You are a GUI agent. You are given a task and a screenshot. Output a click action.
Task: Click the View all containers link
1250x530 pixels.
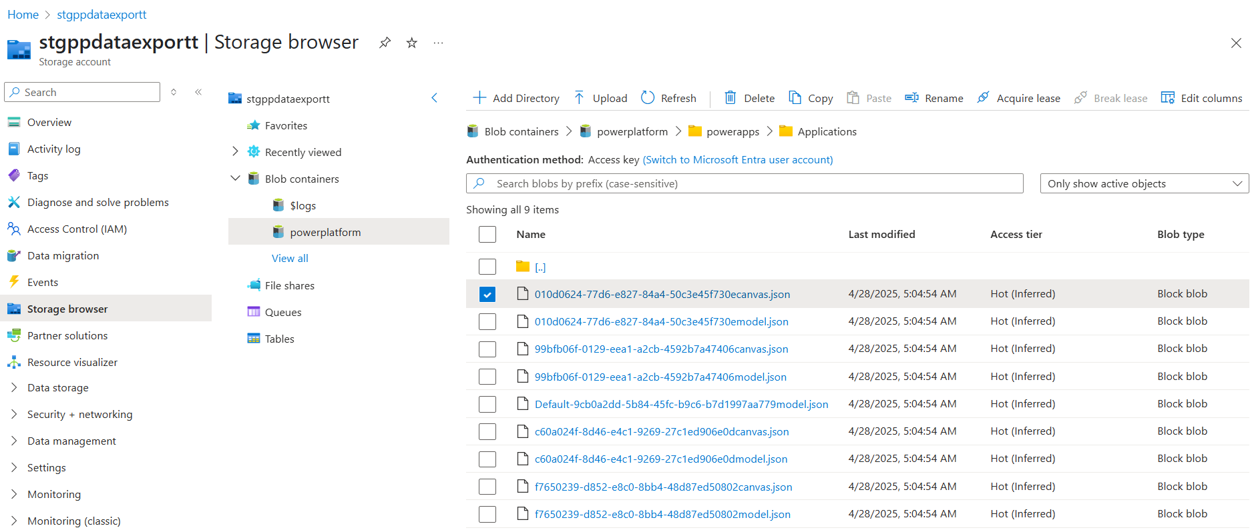pyautogui.click(x=290, y=258)
